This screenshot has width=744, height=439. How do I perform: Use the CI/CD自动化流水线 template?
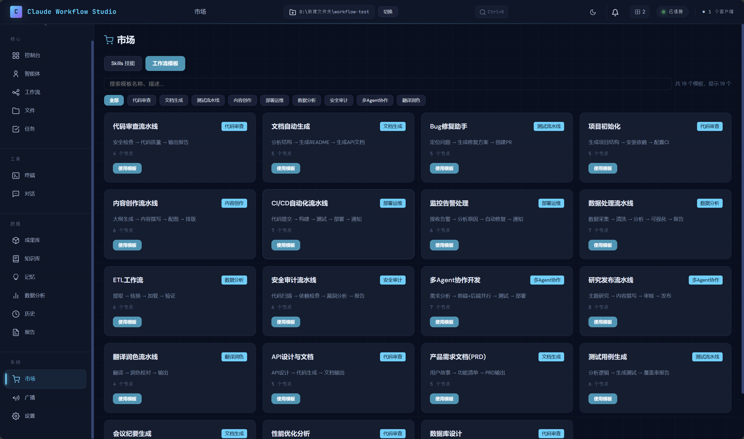pos(286,245)
